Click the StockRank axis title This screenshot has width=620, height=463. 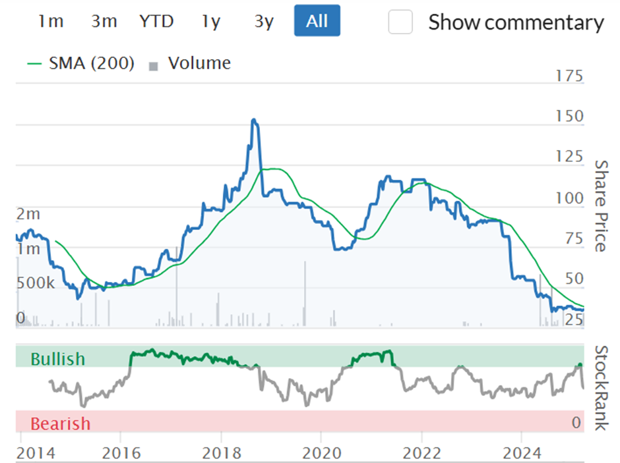coord(602,388)
